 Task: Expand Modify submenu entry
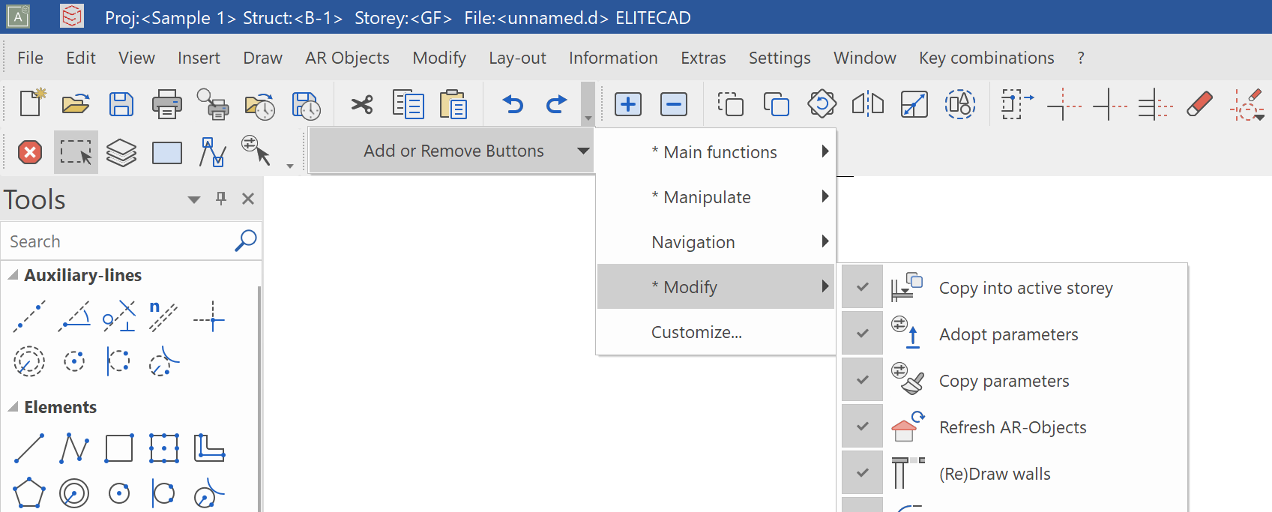pyautogui.click(x=716, y=286)
